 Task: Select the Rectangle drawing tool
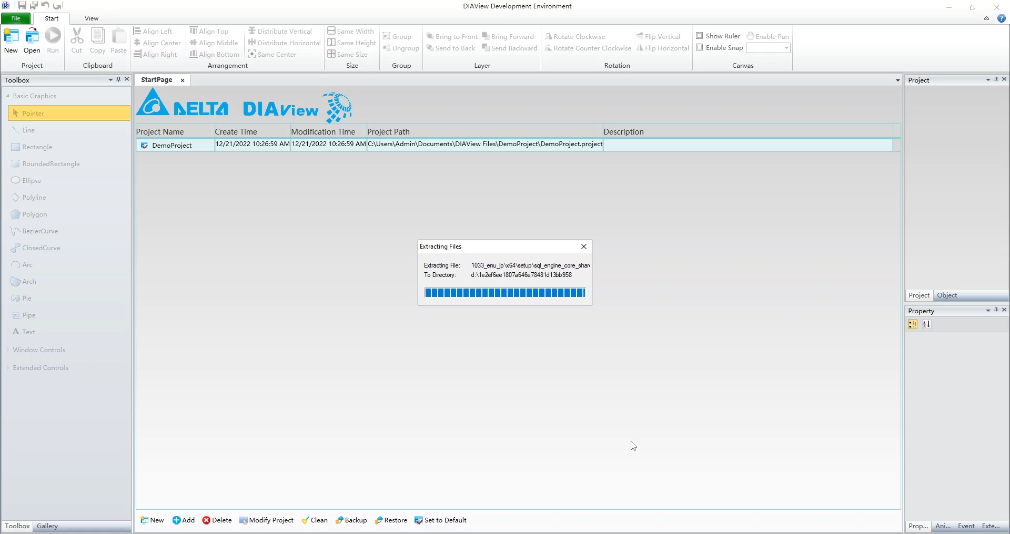[37, 147]
